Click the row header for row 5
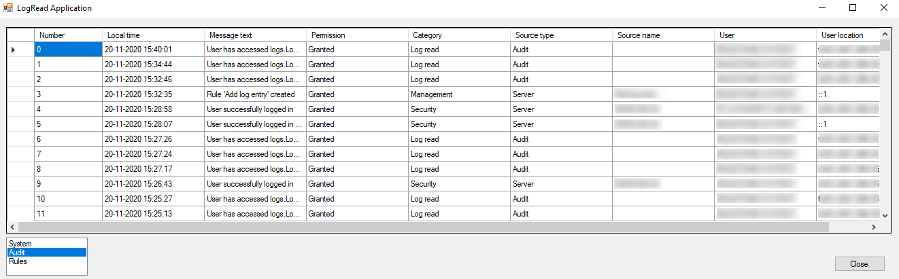This screenshot has width=899, height=279. [x=20, y=124]
